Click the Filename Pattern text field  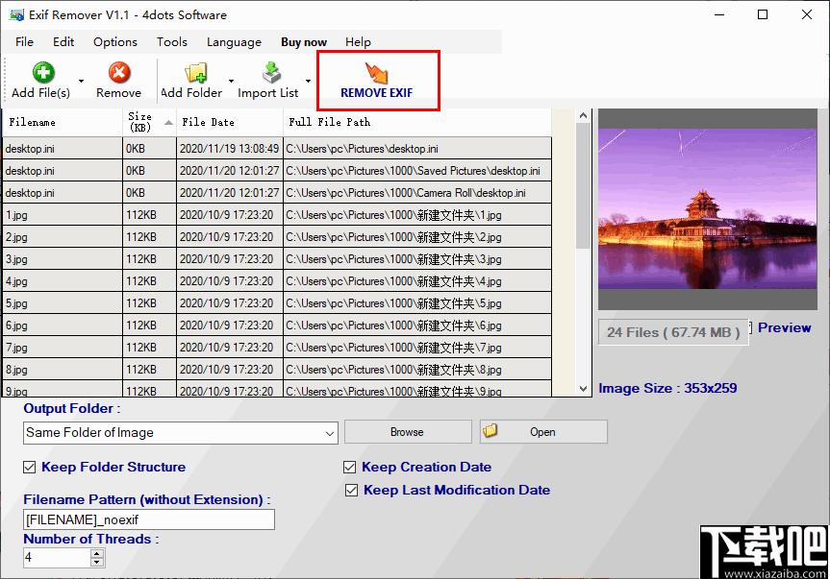pyautogui.click(x=149, y=519)
